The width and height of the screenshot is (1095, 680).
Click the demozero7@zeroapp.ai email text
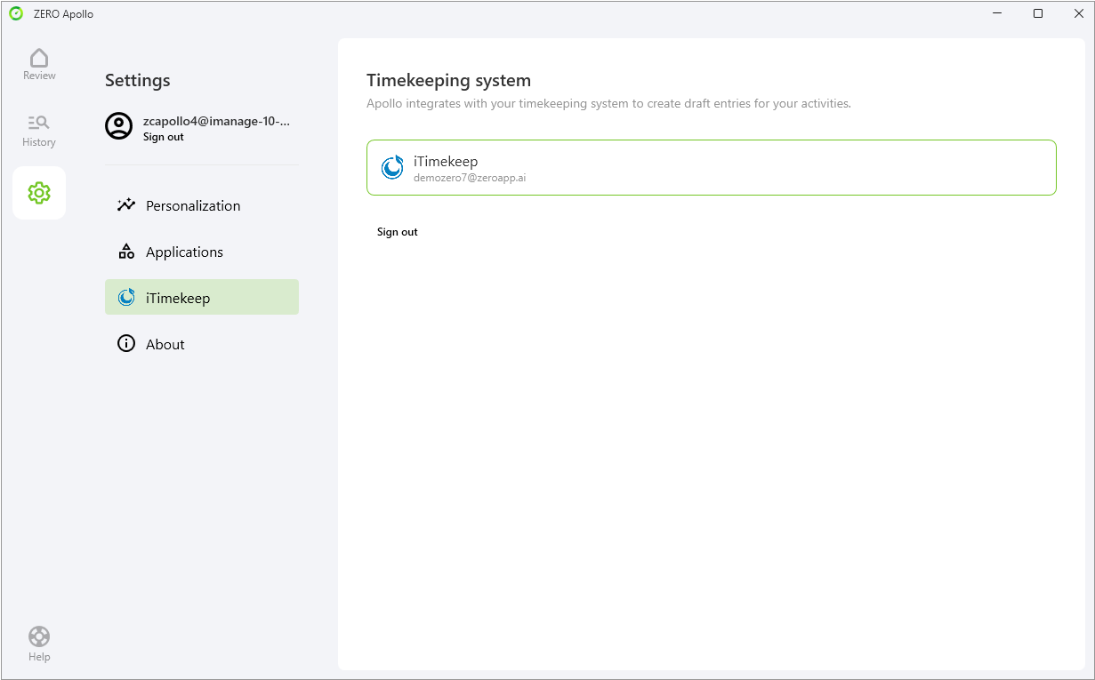(470, 178)
